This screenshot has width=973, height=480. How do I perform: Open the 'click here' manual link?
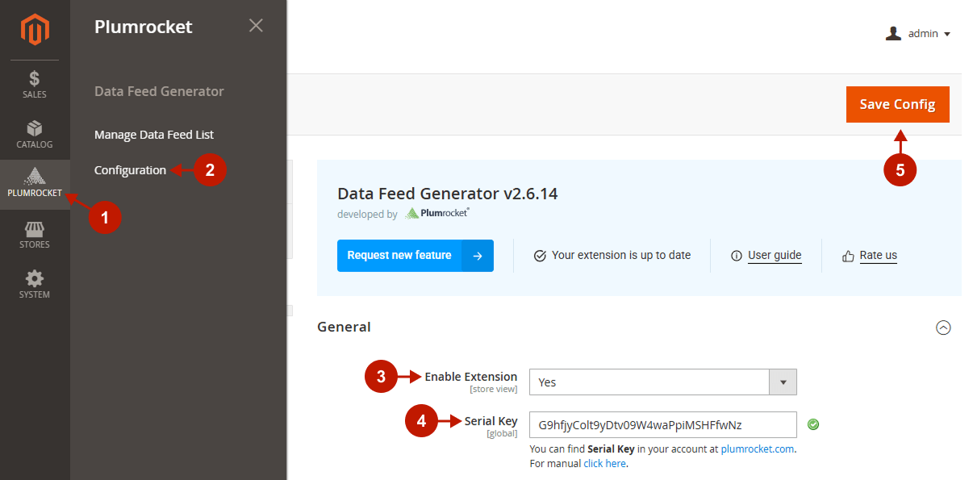click(604, 463)
